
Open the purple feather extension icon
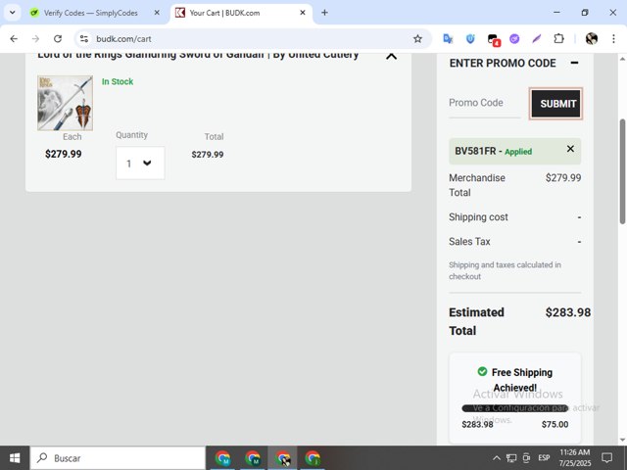point(537,39)
